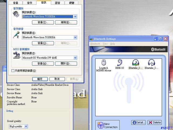Maximize the Bluetooth Settings window
This screenshot has height=130, width=173.
click(161, 39)
